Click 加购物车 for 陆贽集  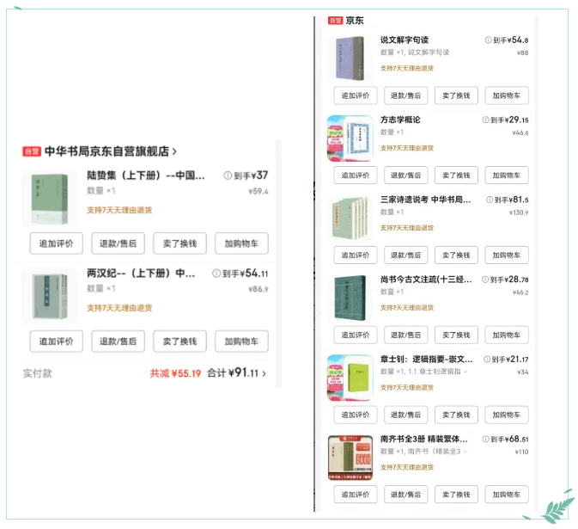(242, 243)
